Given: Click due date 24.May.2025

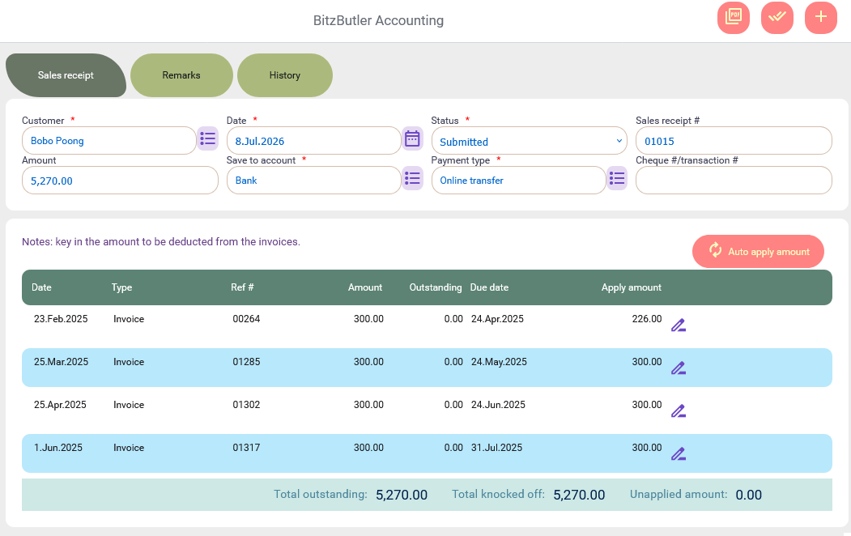Looking at the screenshot, I should pyautogui.click(x=499, y=362).
